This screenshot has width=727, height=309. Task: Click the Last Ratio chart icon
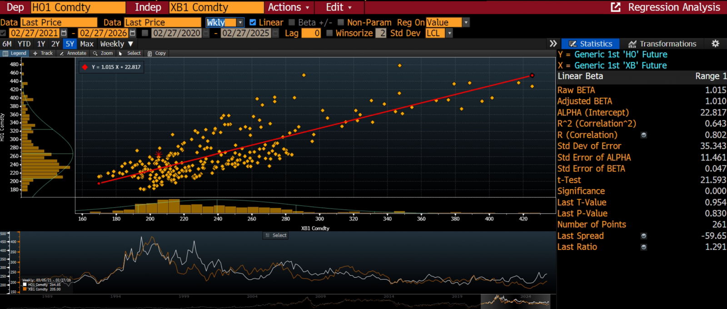coord(644,247)
